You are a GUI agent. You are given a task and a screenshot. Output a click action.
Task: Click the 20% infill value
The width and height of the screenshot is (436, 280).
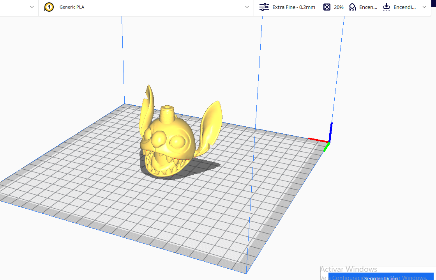339,7
